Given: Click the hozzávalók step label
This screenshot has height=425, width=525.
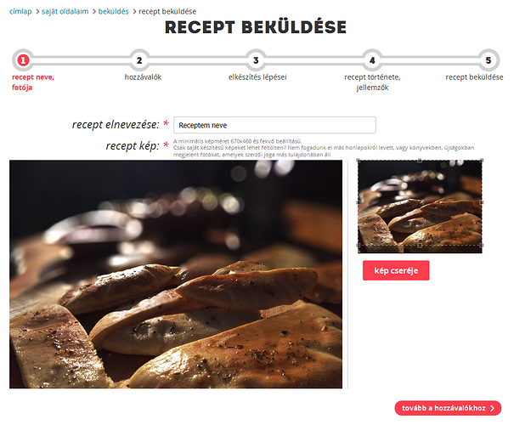Looking at the screenshot, I should point(143,77).
